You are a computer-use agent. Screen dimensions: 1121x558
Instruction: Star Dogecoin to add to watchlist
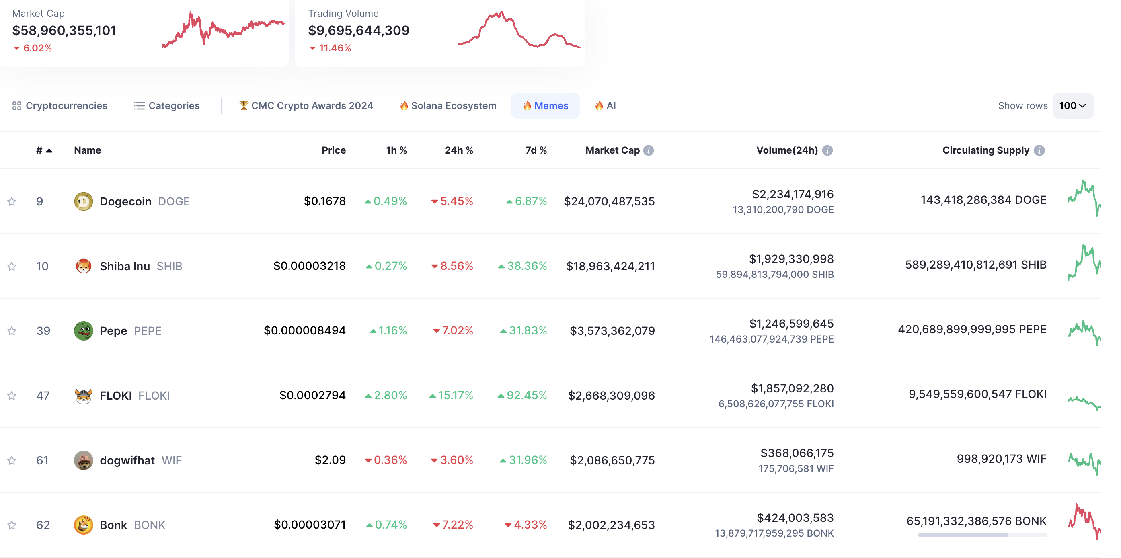(x=12, y=201)
